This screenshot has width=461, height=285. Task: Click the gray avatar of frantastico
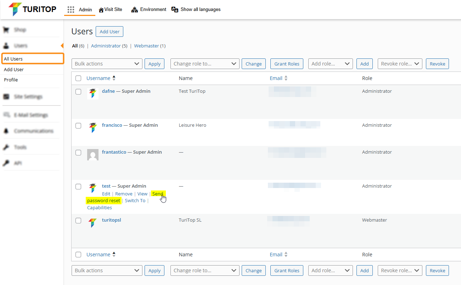pos(92,155)
